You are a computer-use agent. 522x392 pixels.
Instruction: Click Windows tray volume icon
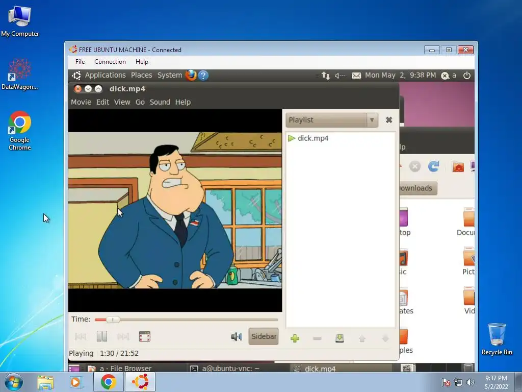point(471,382)
